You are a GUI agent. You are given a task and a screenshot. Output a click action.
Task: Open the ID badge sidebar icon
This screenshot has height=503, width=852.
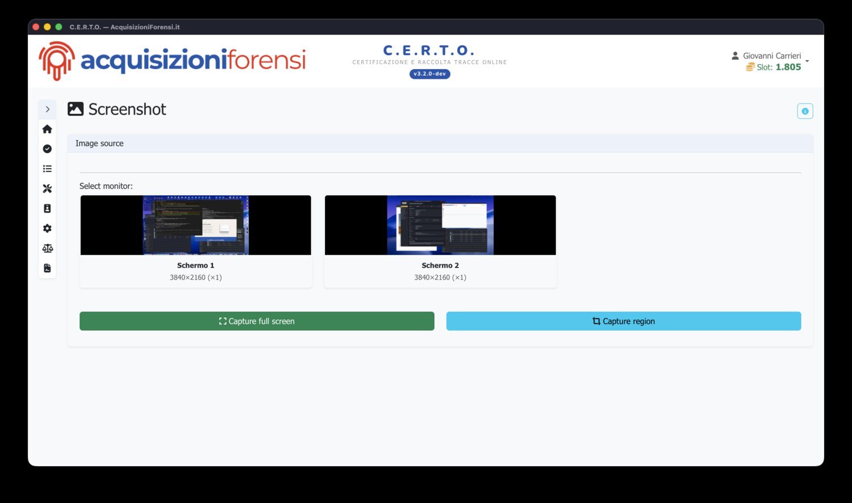[x=47, y=208]
